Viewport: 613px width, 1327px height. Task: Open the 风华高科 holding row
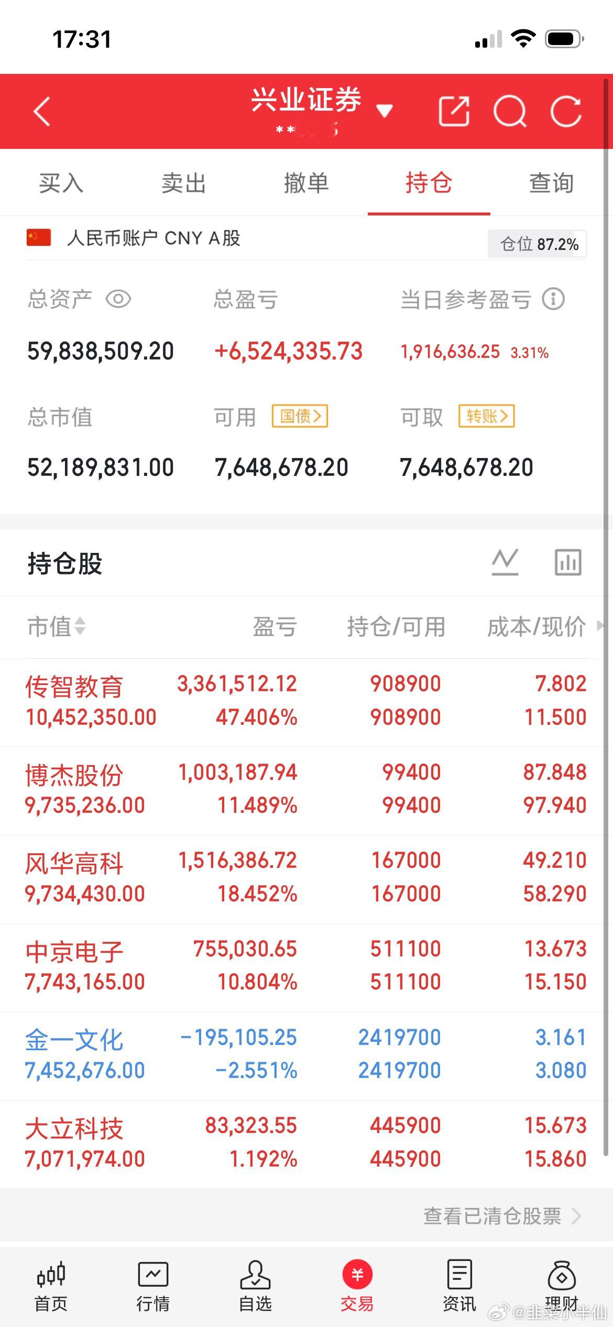coord(306,879)
